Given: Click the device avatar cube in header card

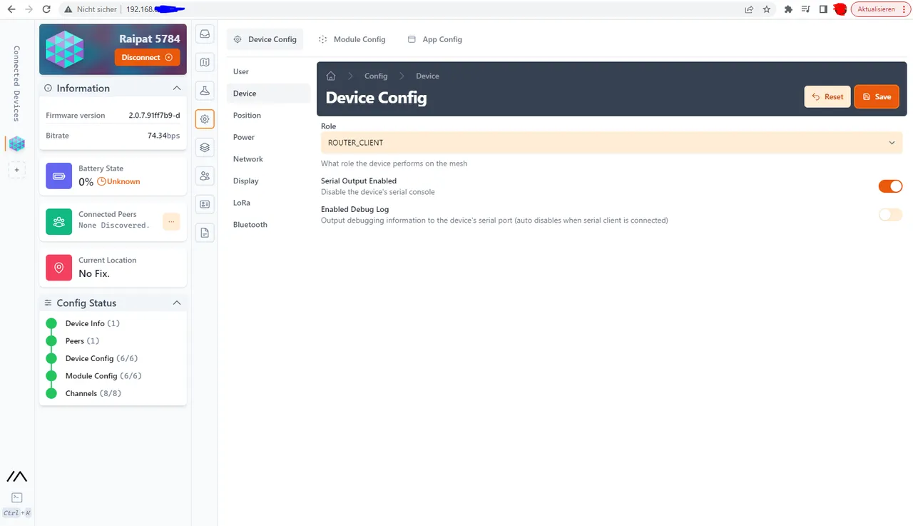Looking at the screenshot, I should 64,49.
